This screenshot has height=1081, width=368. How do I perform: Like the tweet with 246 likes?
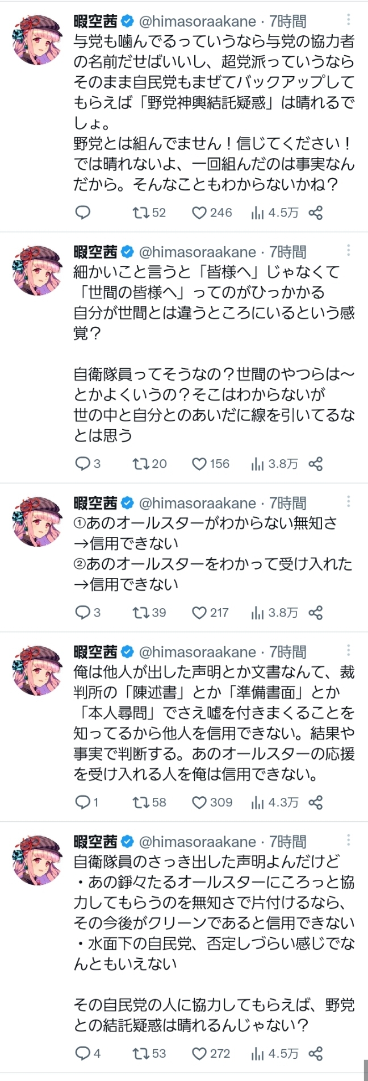pyautogui.click(x=199, y=213)
